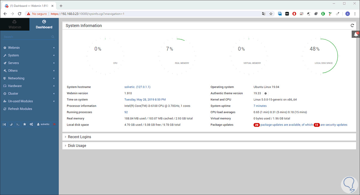Screen dimensions: 360x195
Task: Open the 11 security updates link
Action: coord(331,125)
